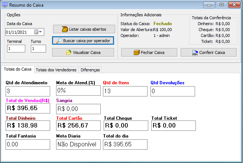Open the calendar icon in date field
Image resolution: width=243 pixels, height=163 pixels.
(36, 32)
